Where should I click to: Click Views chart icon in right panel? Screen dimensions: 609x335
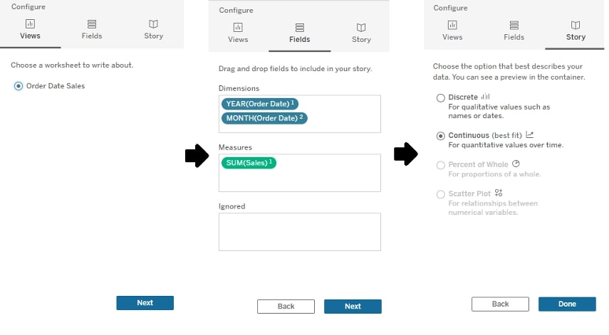click(452, 25)
